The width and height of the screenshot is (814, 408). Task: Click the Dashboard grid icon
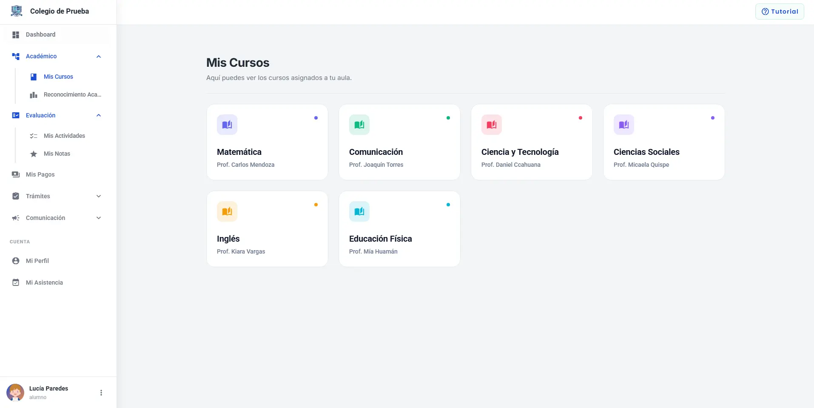click(16, 35)
